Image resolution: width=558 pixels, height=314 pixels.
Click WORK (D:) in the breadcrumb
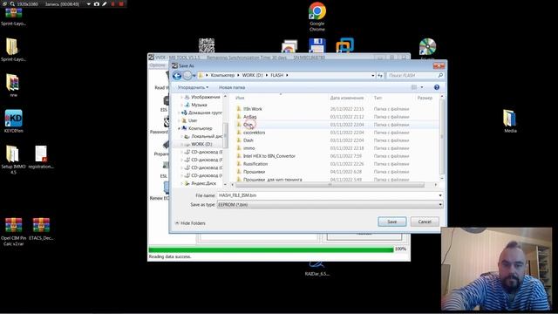(252, 76)
